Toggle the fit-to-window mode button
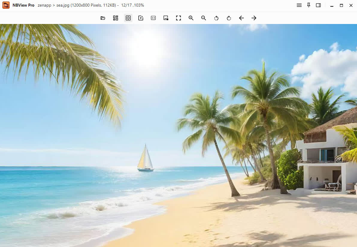357x247 pixels. coord(128,18)
